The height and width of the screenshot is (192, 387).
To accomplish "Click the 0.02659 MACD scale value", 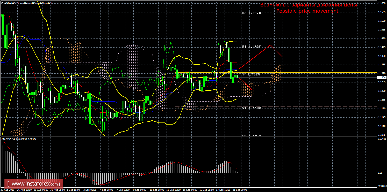I will [x=382, y=139].
